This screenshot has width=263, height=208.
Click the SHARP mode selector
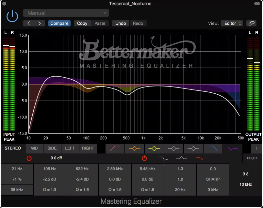[x=213, y=179]
